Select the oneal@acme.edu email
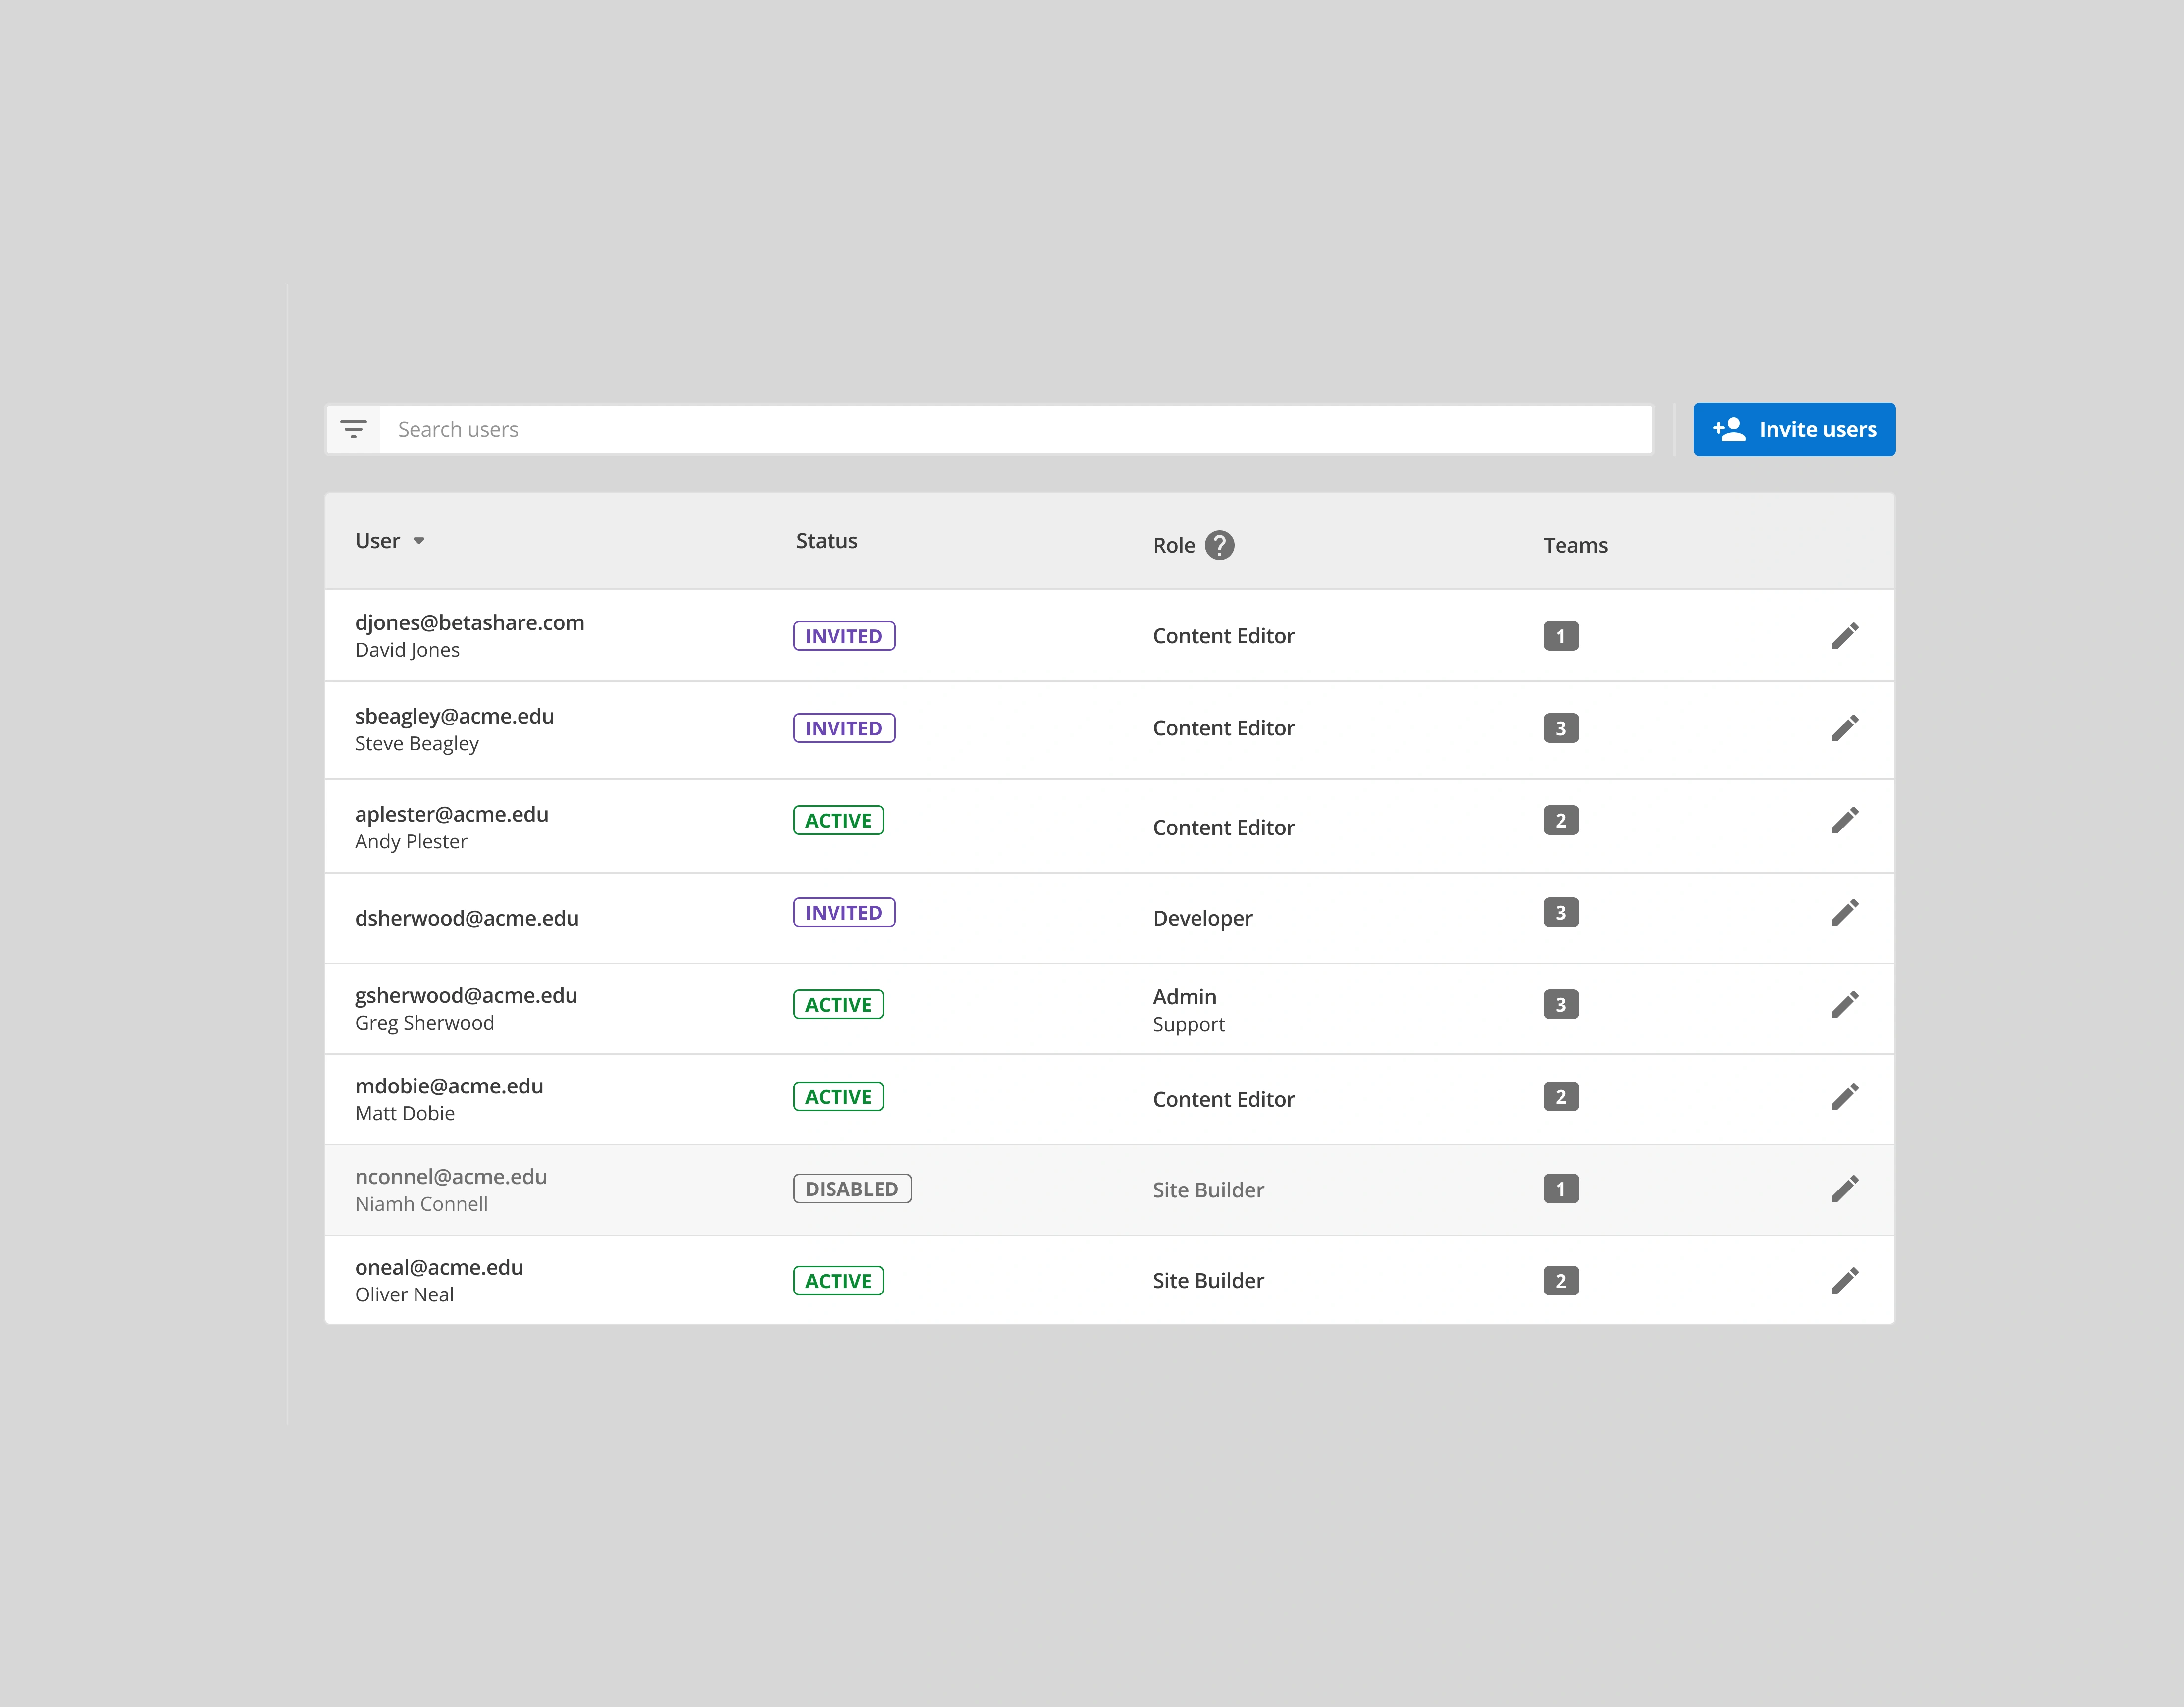This screenshot has height=1707, width=2184. (x=439, y=1268)
